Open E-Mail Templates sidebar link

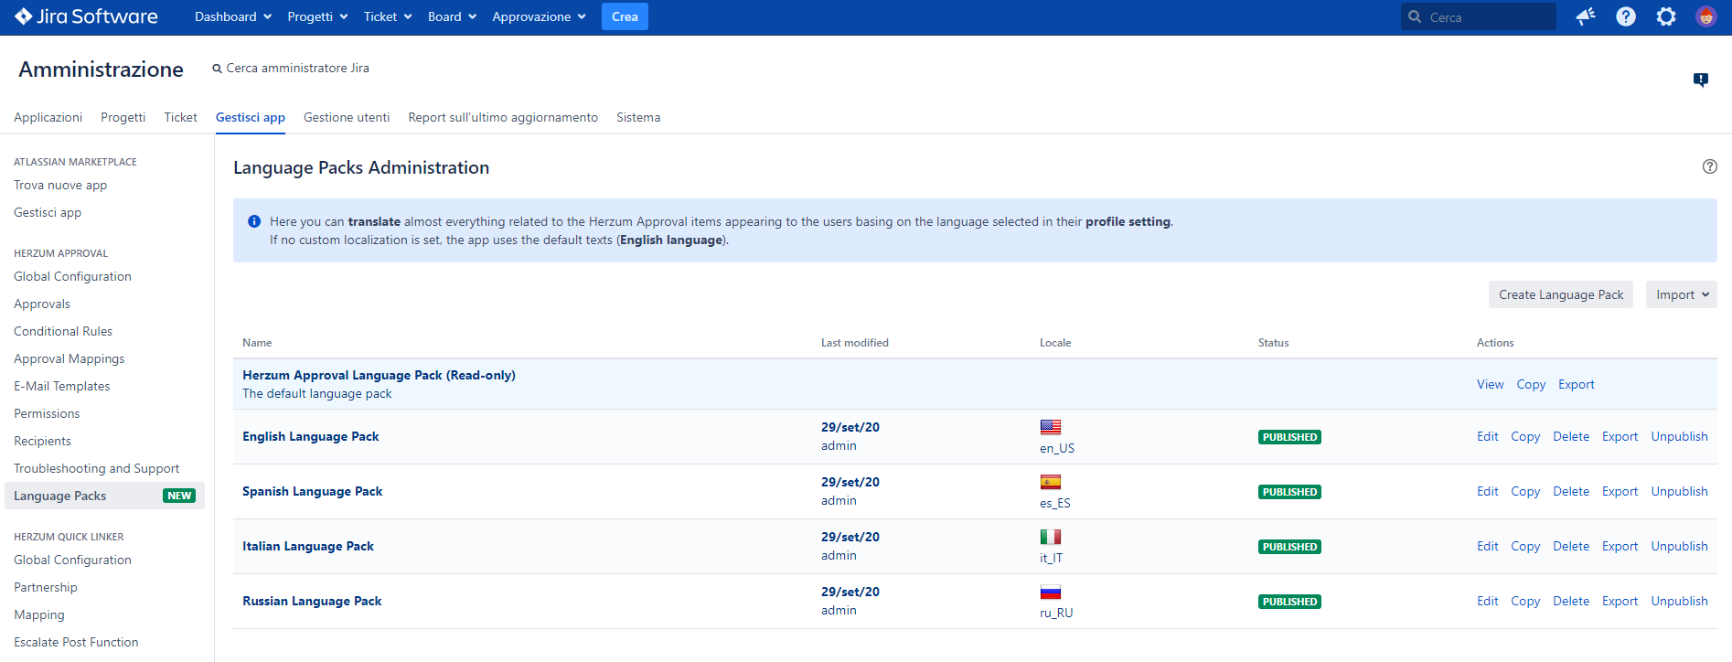click(x=62, y=386)
